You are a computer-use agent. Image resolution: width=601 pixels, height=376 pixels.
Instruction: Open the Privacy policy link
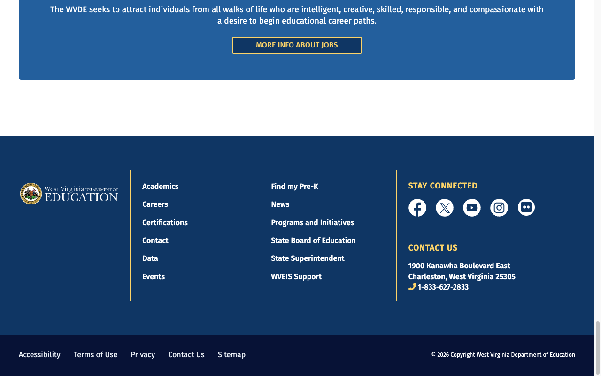[x=143, y=355]
